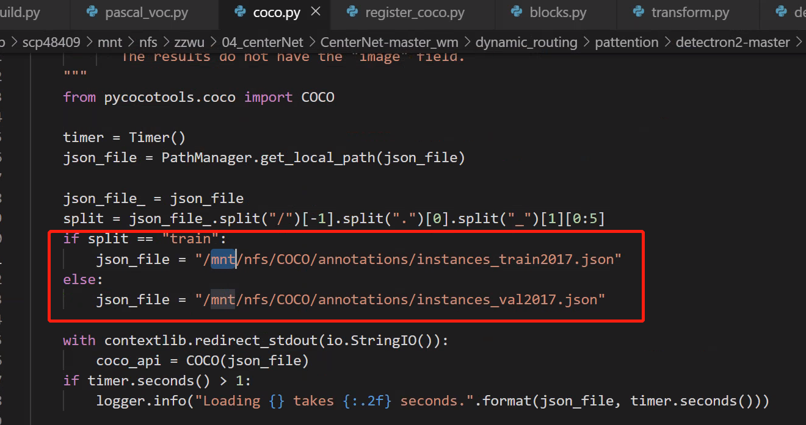Expand chevron after detectron2-master breadcrumb
Screen dimensions: 806x425
(x=799, y=42)
